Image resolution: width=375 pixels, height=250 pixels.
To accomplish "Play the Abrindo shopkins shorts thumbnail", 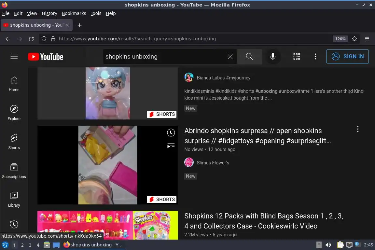I will point(108,165).
